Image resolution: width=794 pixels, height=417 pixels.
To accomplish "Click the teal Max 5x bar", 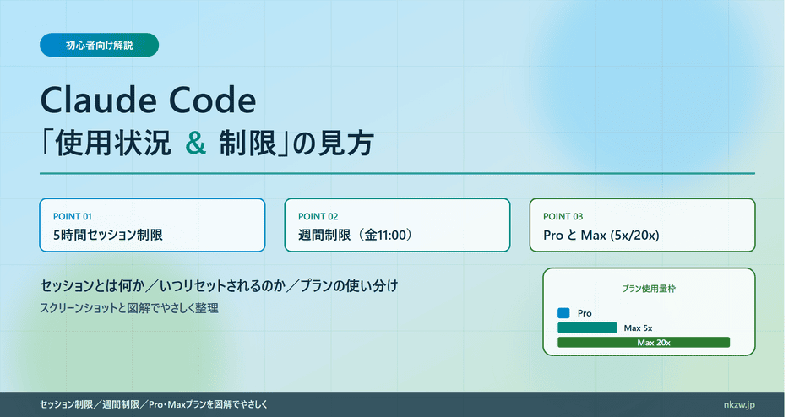I will point(587,328).
